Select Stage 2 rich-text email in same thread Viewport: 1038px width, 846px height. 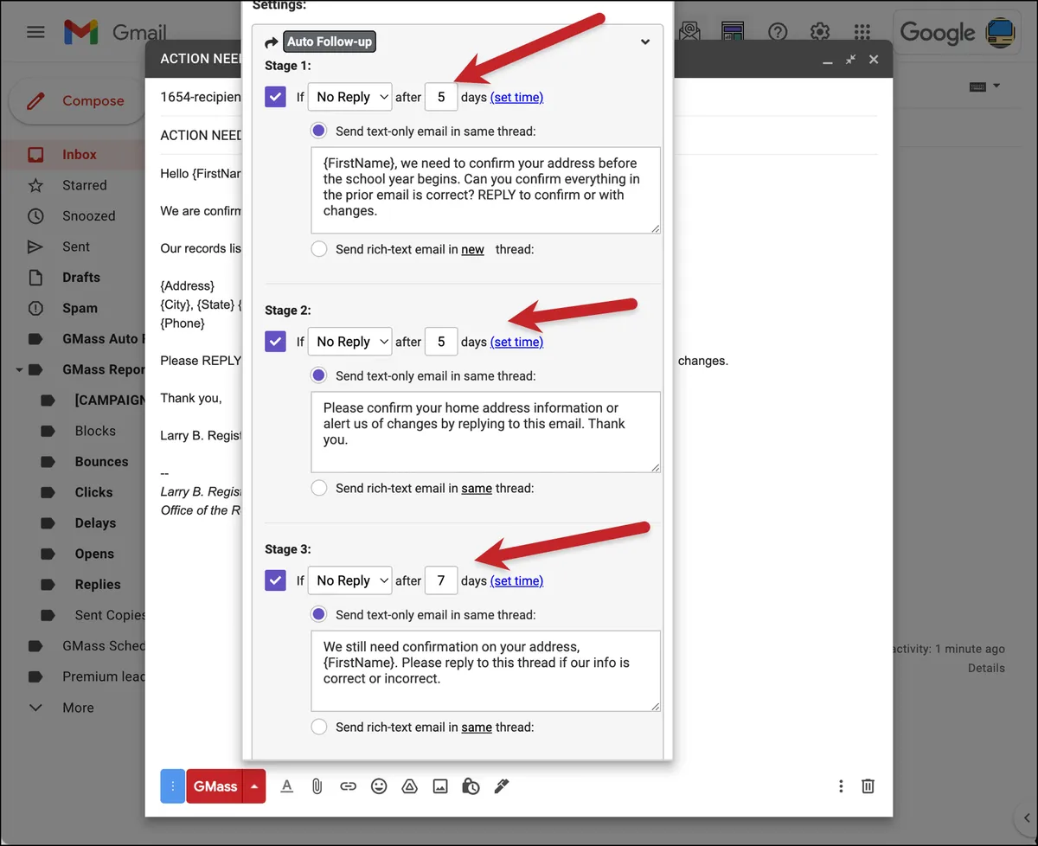(319, 488)
